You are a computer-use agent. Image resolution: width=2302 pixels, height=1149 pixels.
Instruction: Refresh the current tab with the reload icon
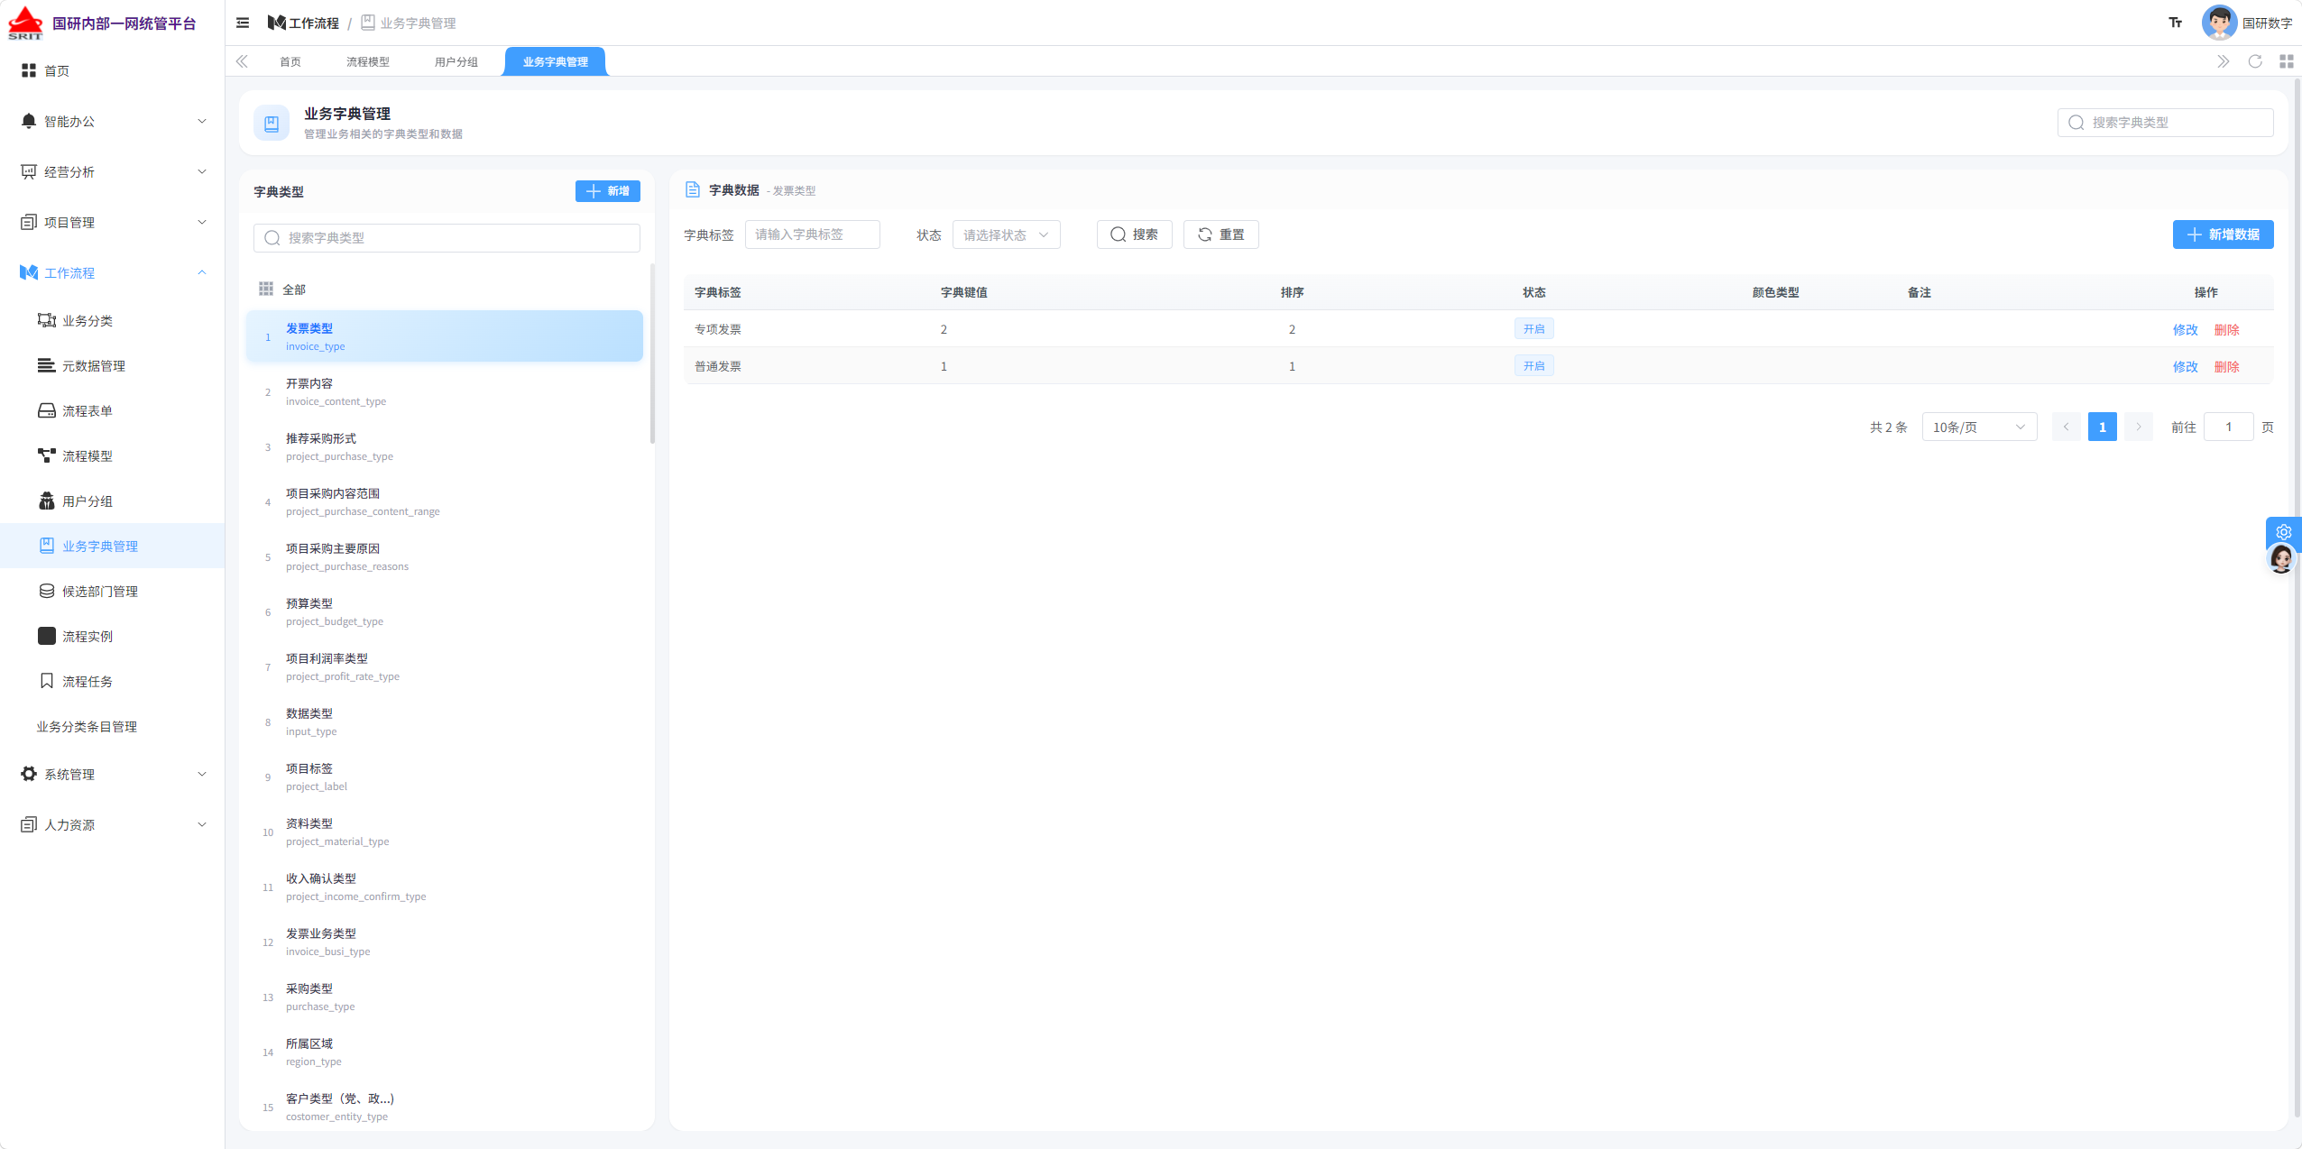click(x=2254, y=61)
